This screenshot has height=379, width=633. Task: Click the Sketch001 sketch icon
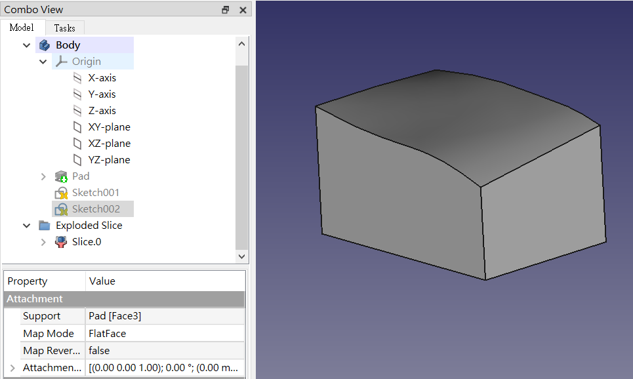pos(61,193)
